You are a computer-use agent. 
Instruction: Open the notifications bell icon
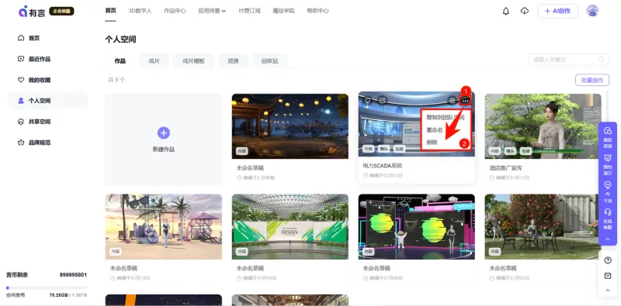click(506, 11)
